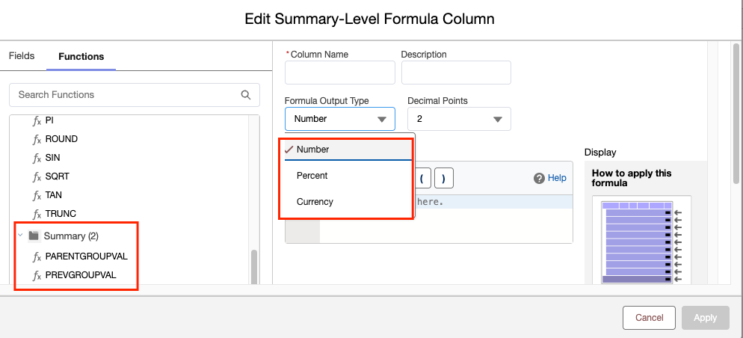The image size is (743, 338).
Task: Choose Number from the output type list
Action: (348, 150)
